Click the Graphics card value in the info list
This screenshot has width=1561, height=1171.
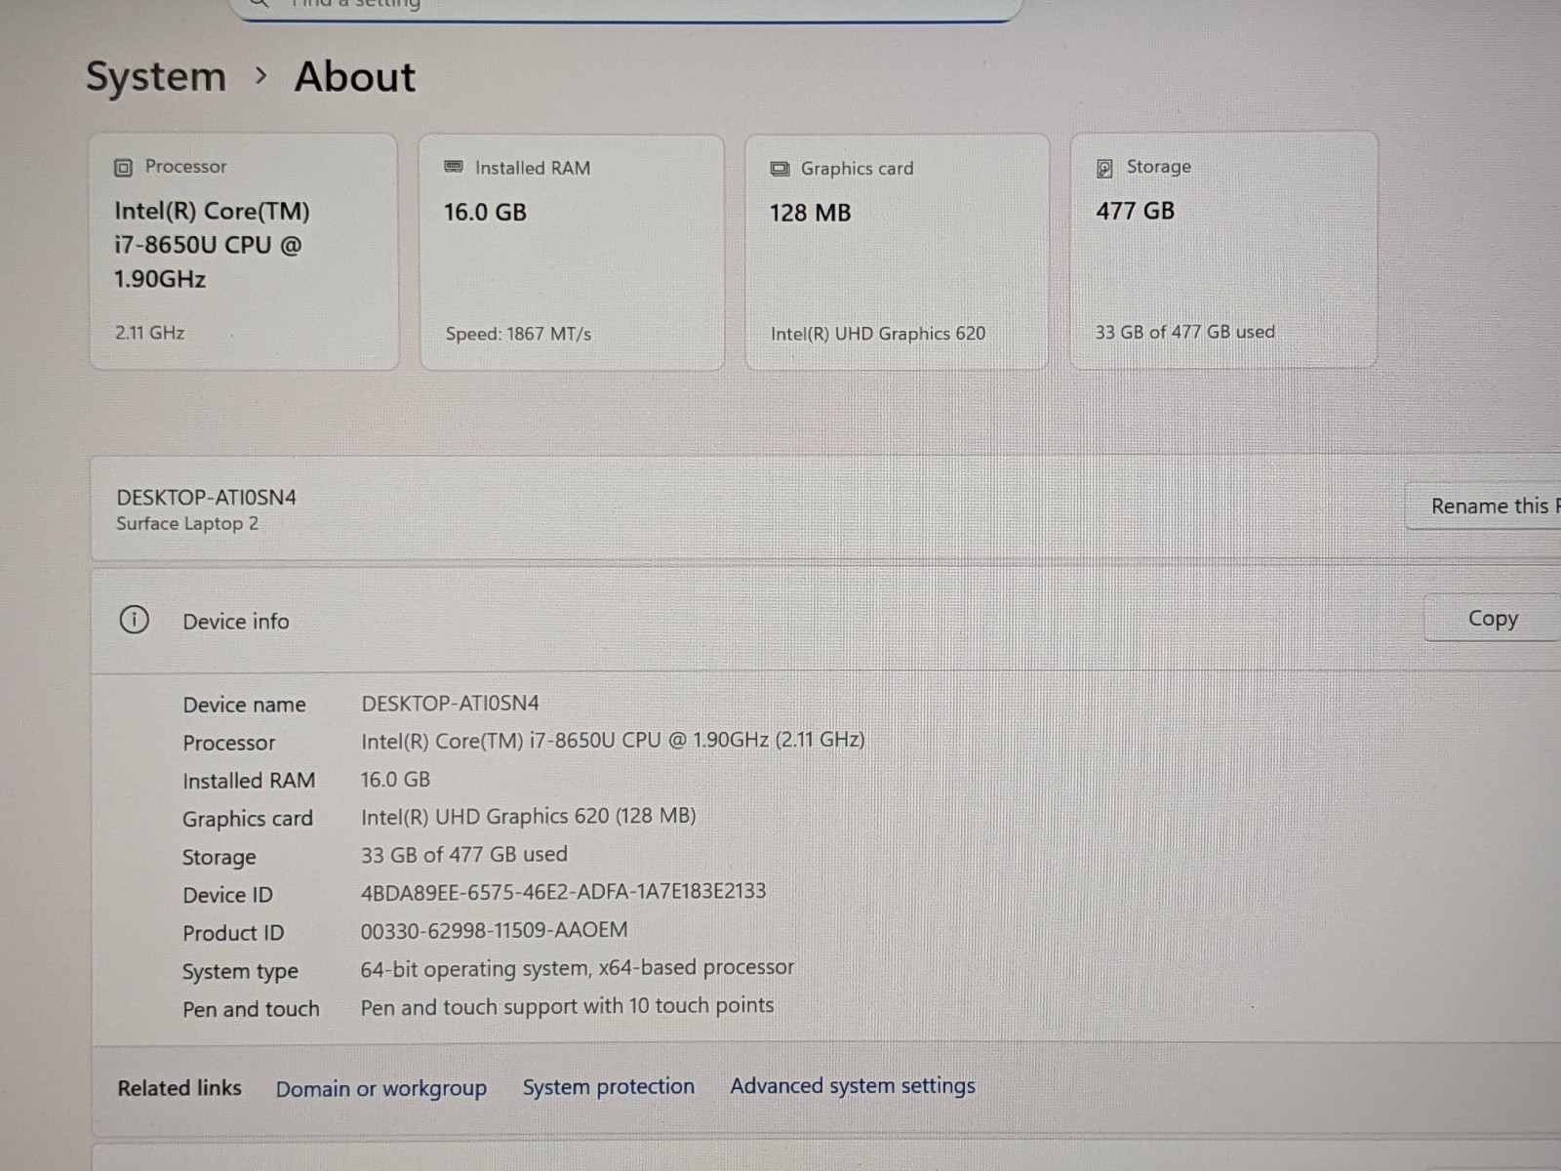coord(528,816)
